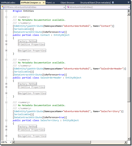Open the 100 % zoom dropdown
This screenshot has height=146, width=132.
(x=11, y=142)
